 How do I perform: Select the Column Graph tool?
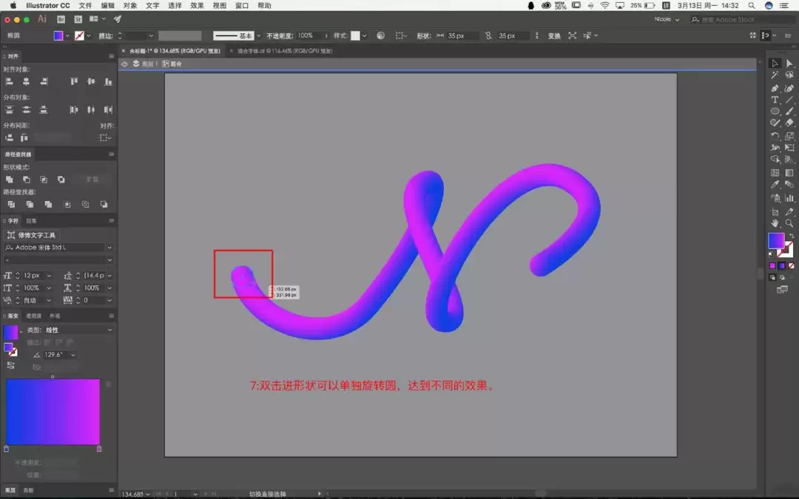coord(789,197)
